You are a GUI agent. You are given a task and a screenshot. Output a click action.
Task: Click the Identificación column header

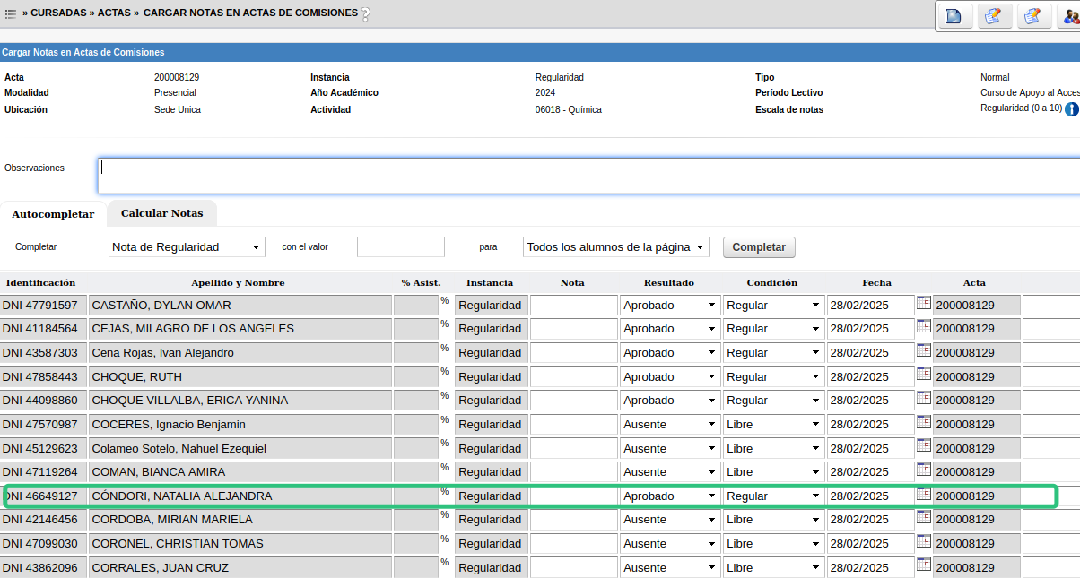click(x=40, y=282)
